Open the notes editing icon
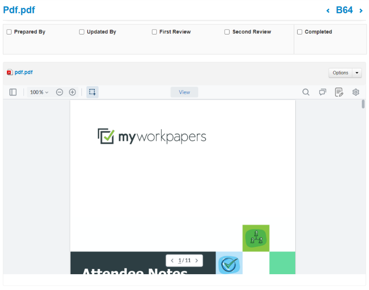This screenshot has height=290, width=369. click(x=339, y=92)
